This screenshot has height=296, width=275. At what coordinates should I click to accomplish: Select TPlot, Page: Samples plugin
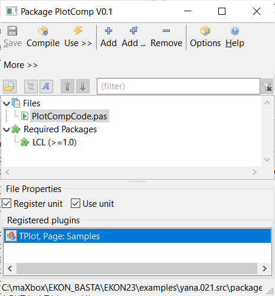click(137, 236)
